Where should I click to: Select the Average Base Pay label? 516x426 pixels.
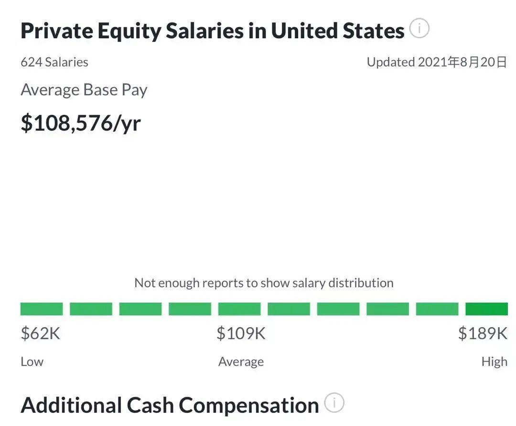coord(84,90)
